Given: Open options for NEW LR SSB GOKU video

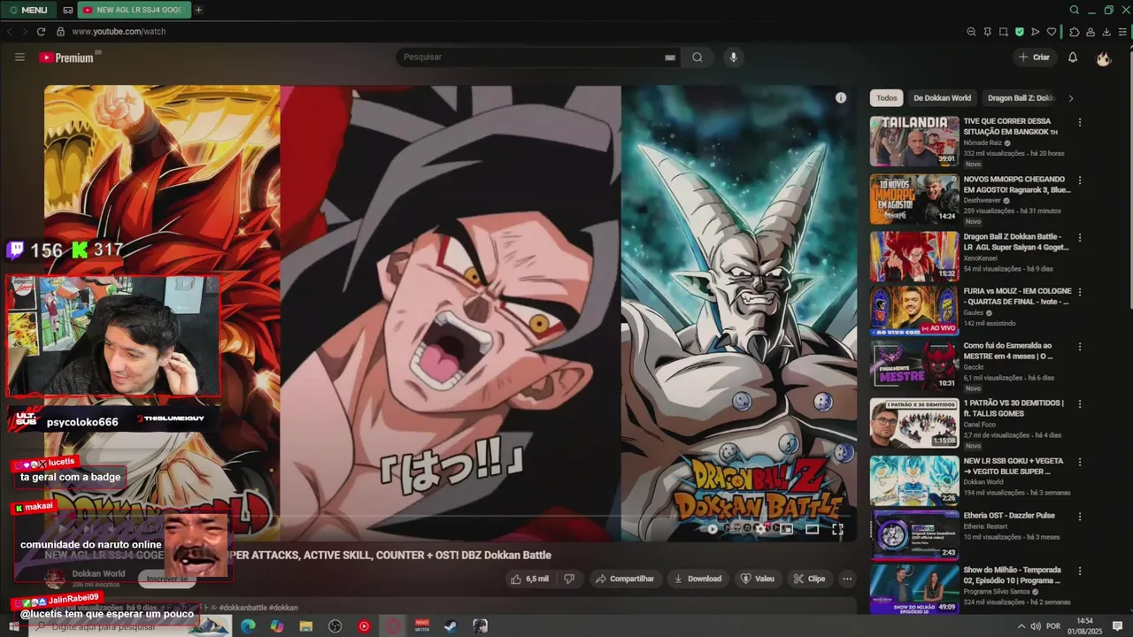Looking at the screenshot, I should (1080, 461).
